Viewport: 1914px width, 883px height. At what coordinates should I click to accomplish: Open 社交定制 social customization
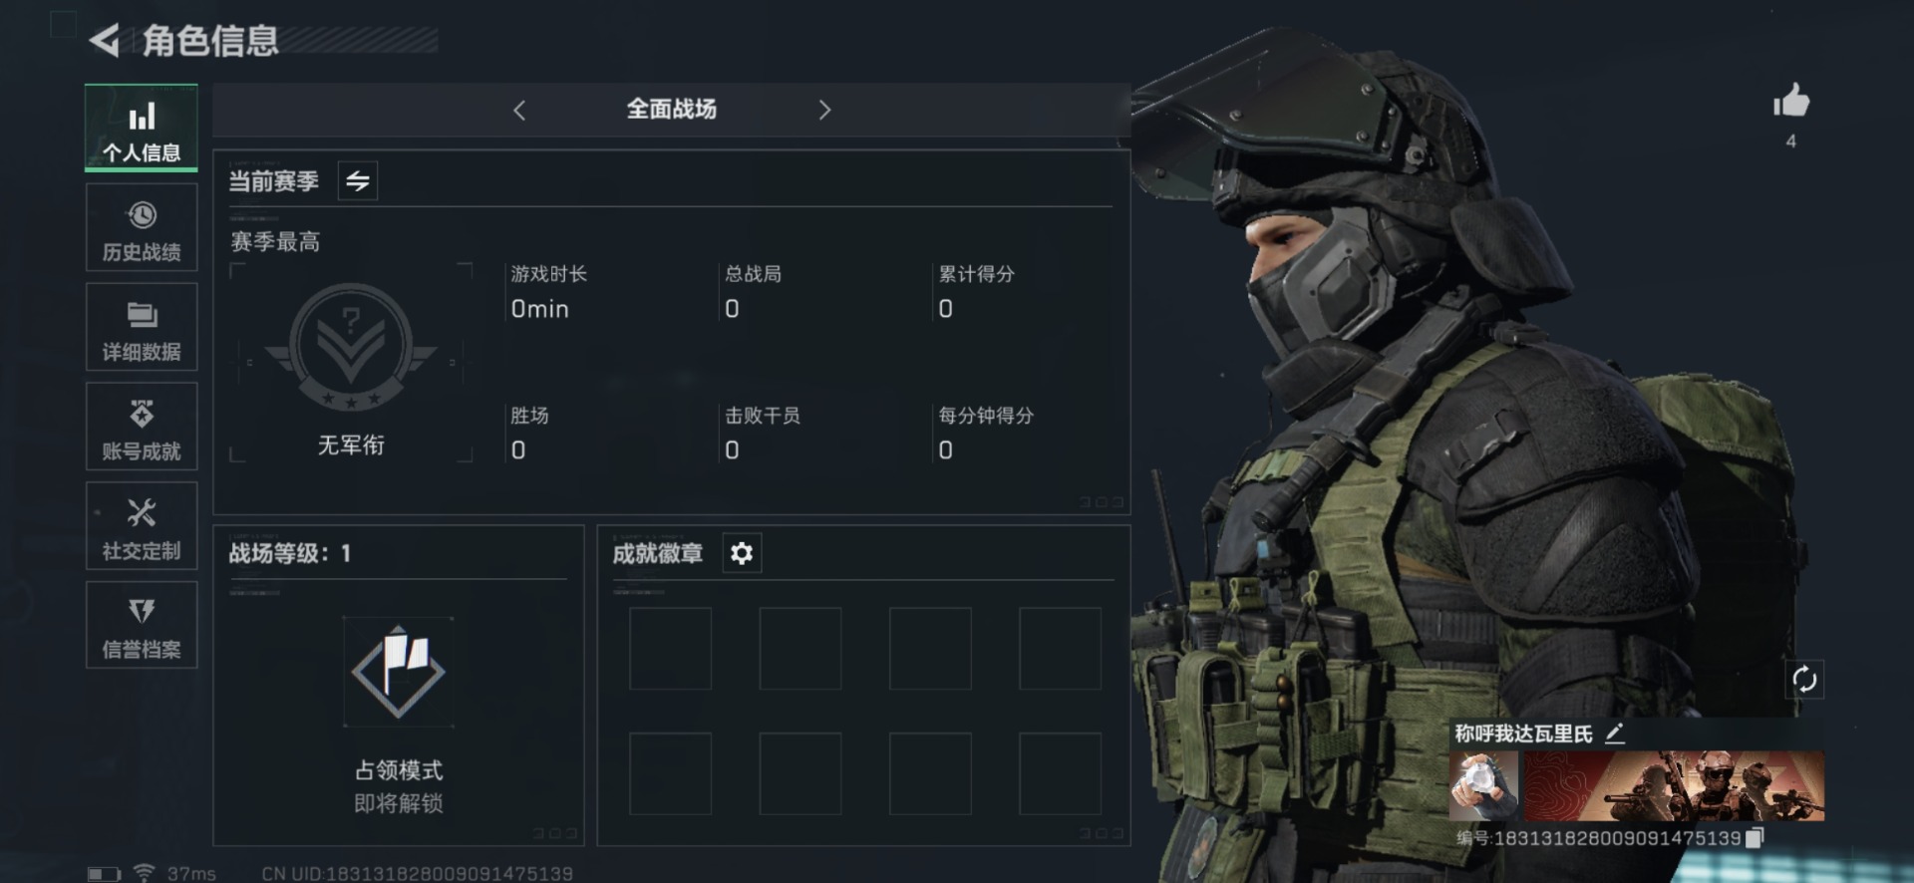point(142,527)
